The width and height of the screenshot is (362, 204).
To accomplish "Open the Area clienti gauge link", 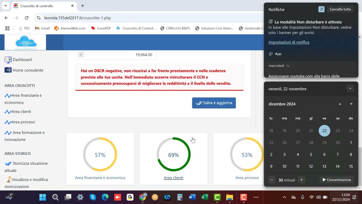I will tap(173, 178).
